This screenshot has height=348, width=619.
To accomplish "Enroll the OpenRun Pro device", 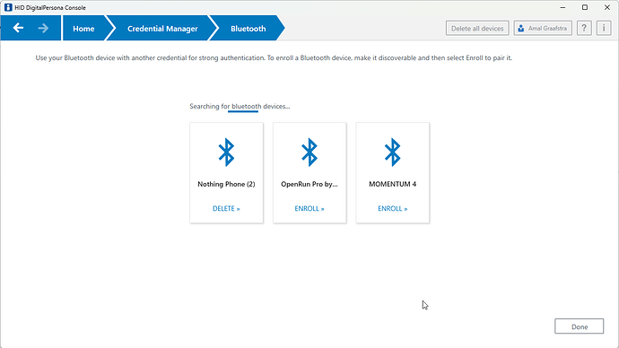I will coord(309,208).
